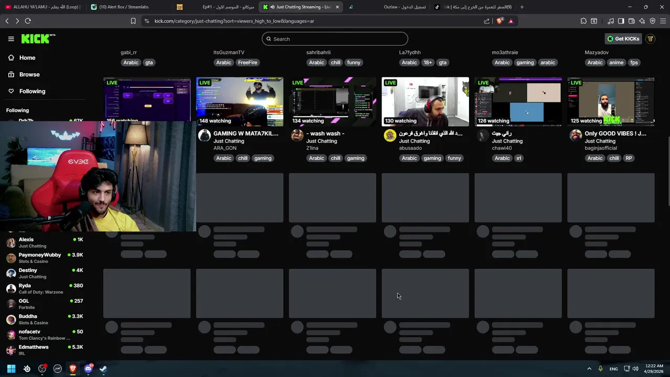The image size is (670, 377).
Task: Reload the page
Action: 28,21
